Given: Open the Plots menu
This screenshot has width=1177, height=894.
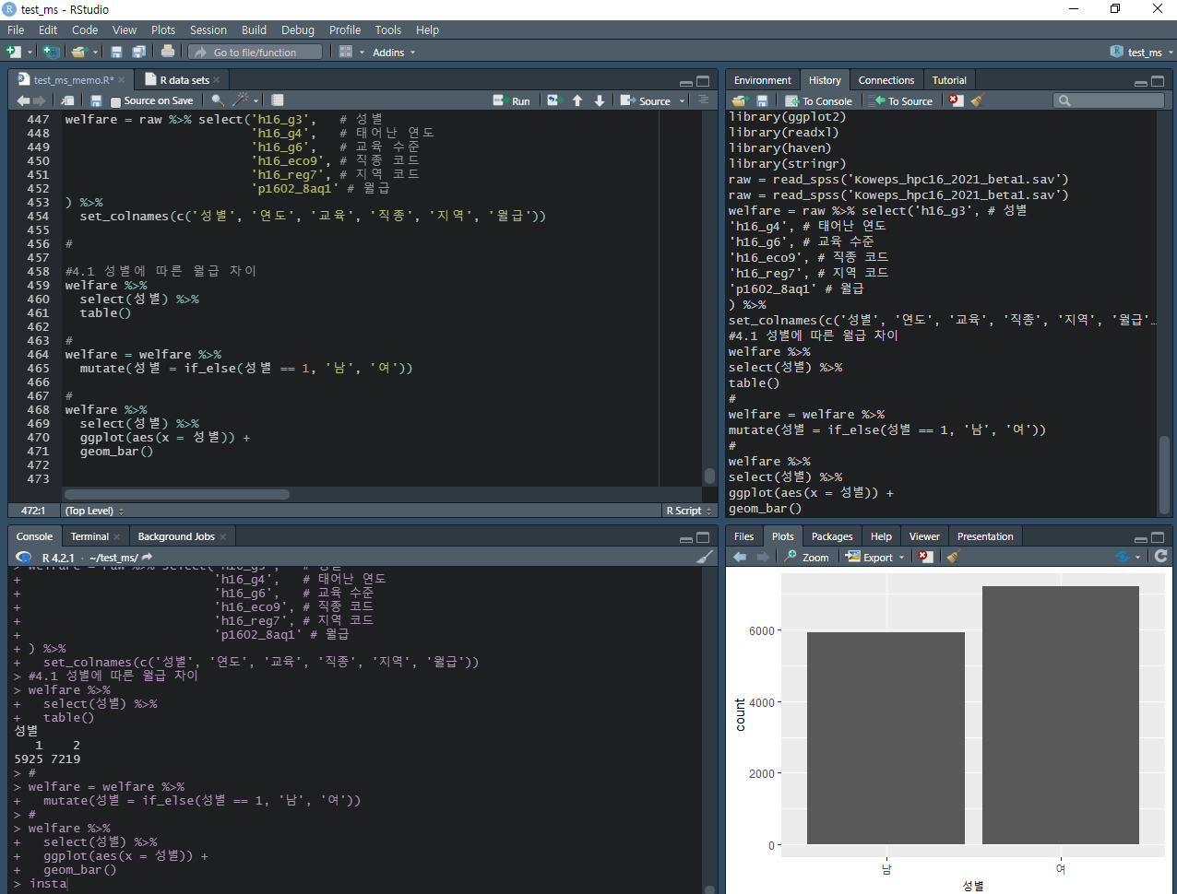Looking at the screenshot, I should 163,29.
